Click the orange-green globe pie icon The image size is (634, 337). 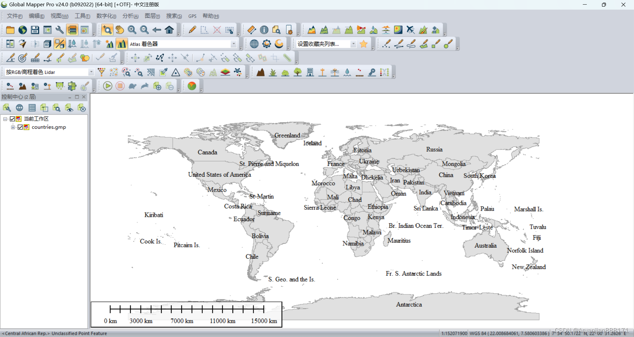tap(192, 86)
